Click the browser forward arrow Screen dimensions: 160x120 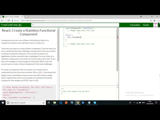5,20
